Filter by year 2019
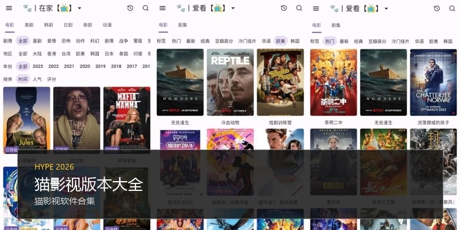Screen dimensions: 460x230 [x=100, y=66]
